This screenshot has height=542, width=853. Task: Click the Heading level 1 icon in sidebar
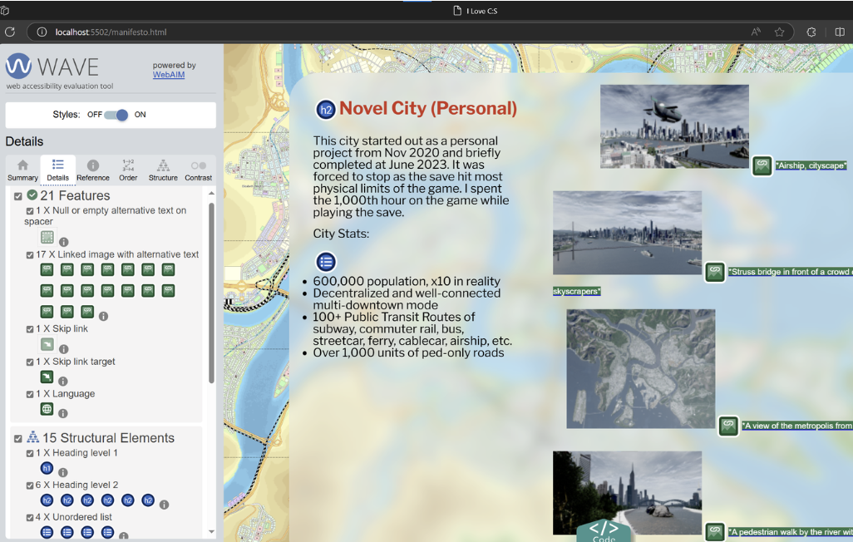47,469
